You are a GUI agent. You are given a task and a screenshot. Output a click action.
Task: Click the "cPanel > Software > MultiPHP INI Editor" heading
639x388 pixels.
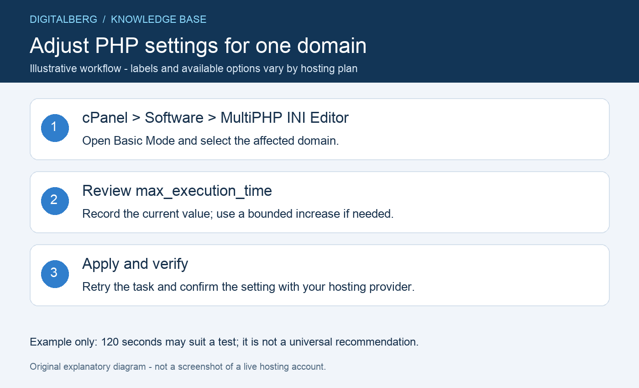click(215, 118)
